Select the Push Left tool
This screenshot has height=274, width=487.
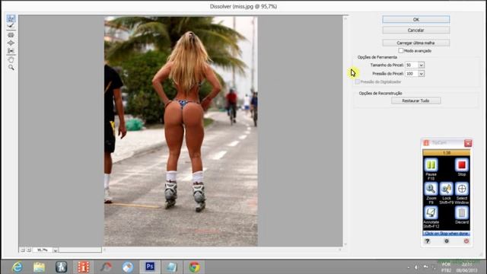[x=11, y=51]
